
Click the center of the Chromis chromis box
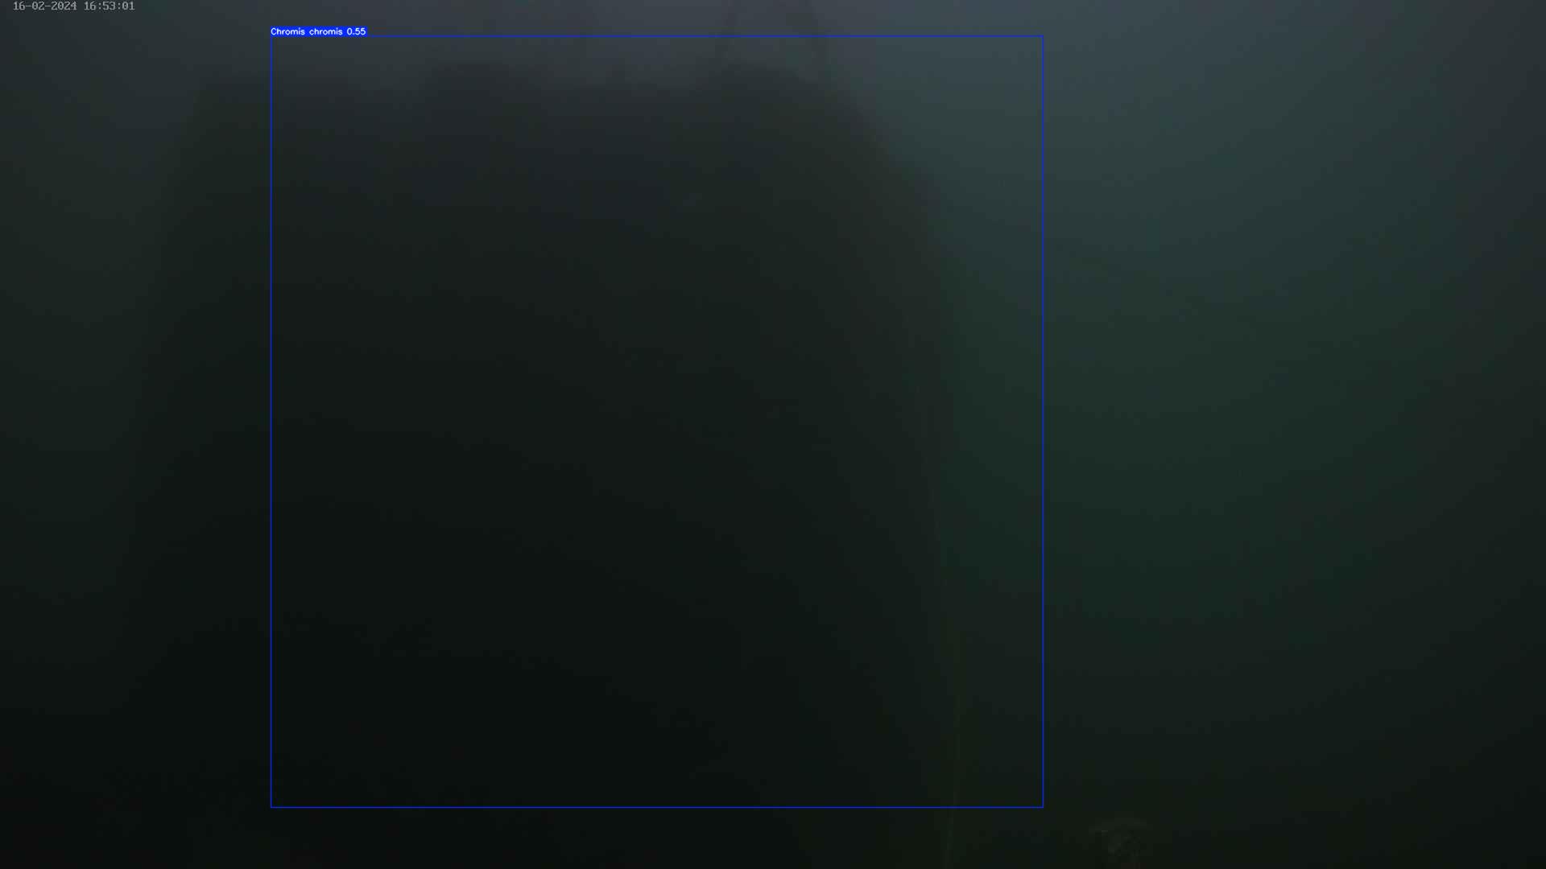[x=657, y=421]
